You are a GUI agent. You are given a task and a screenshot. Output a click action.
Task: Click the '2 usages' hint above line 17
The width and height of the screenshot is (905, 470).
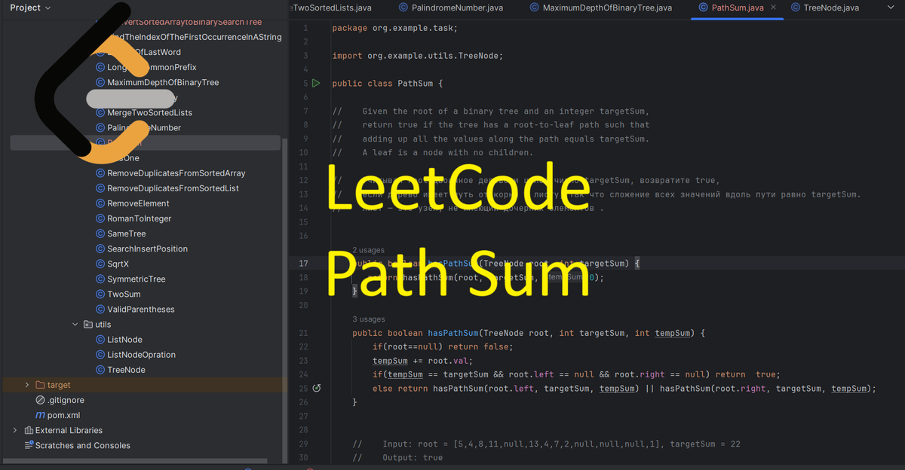coord(368,250)
